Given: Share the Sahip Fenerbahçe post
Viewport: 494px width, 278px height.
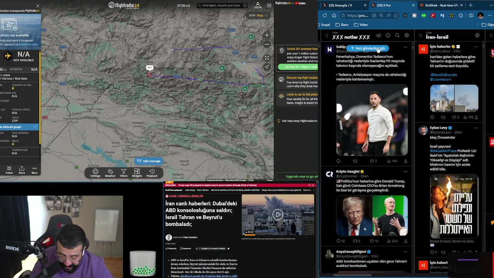Looking at the screenshot, I should tap(406, 161).
